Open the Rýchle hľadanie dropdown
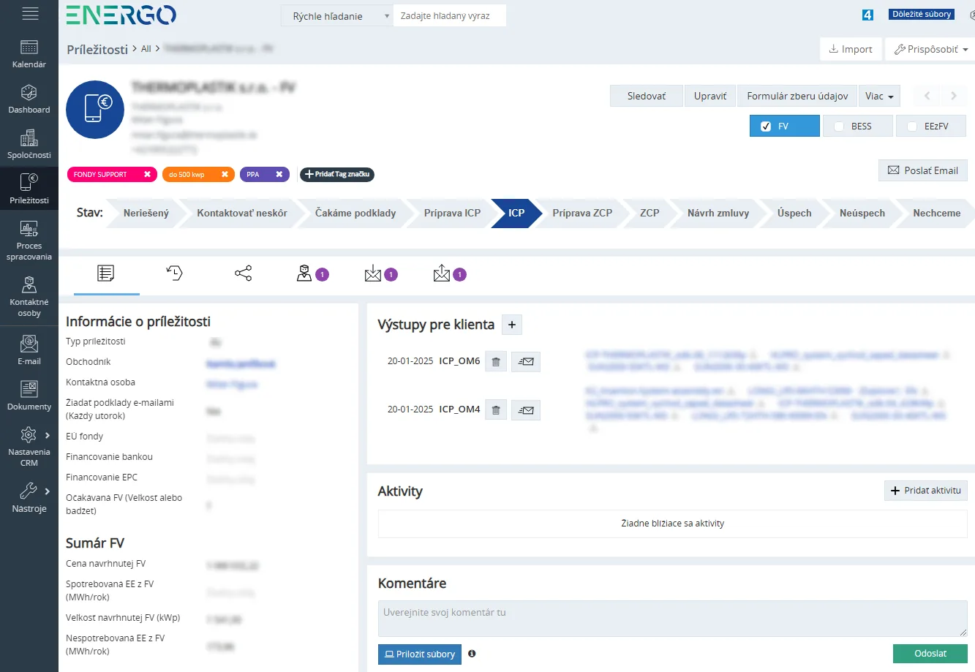Screen dimensions: 975x672 (337, 16)
